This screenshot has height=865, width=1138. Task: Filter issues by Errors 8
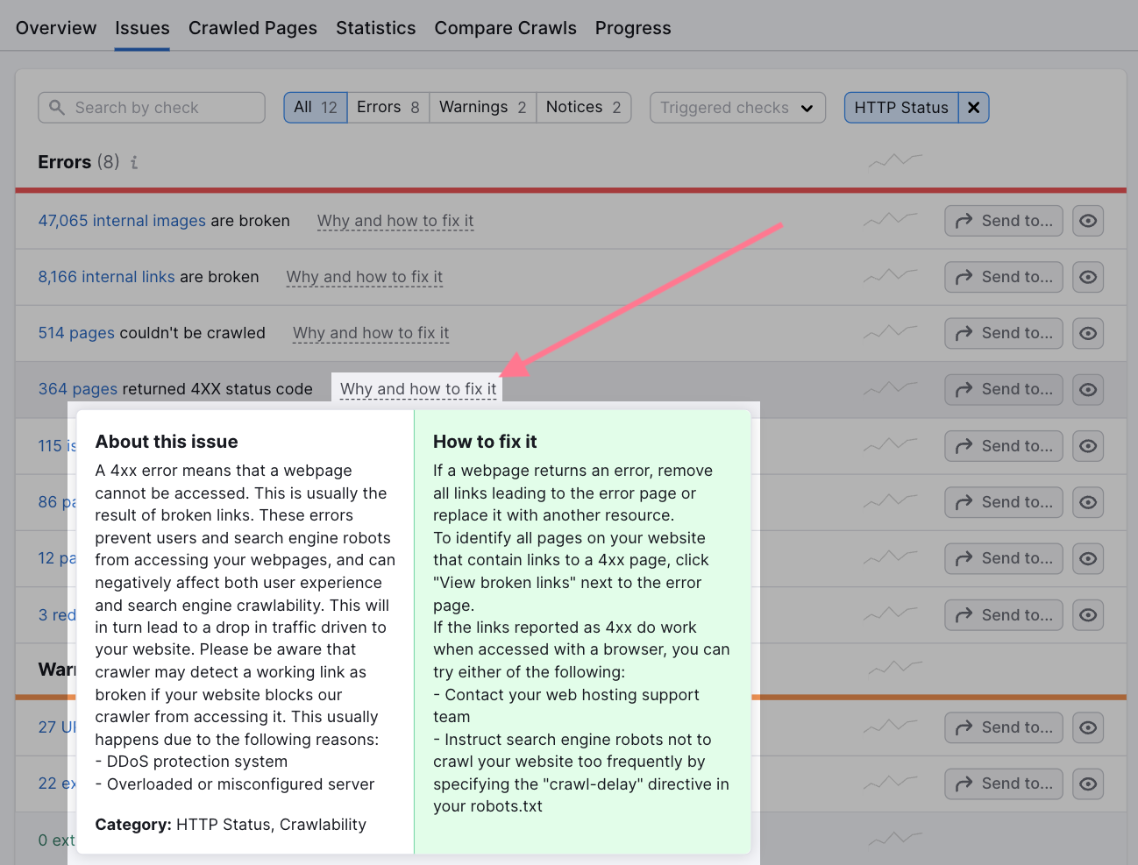pos(388,107)
